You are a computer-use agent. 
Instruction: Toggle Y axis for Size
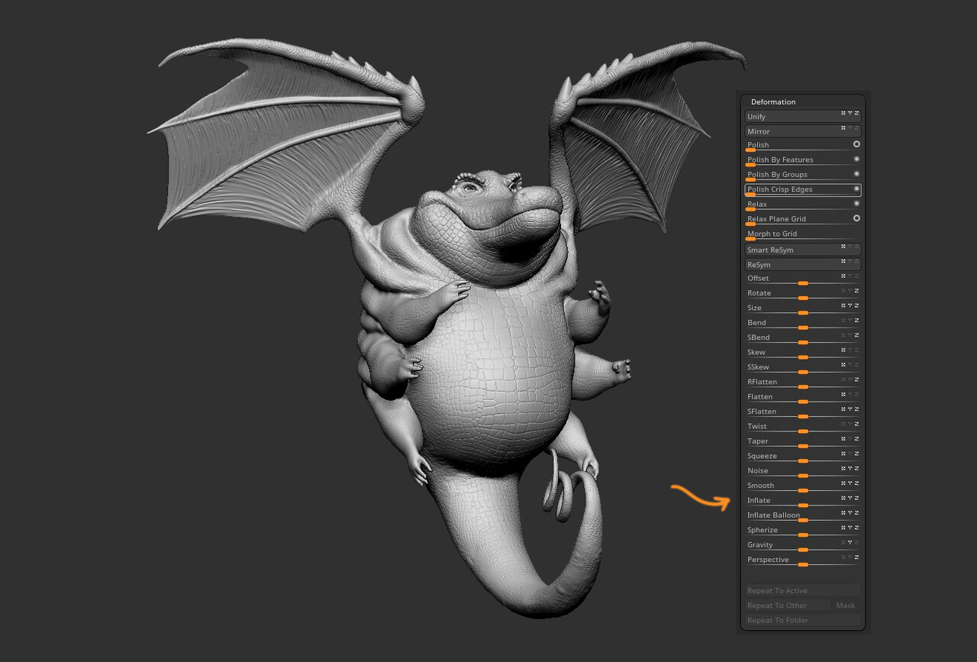coord(850,305)
